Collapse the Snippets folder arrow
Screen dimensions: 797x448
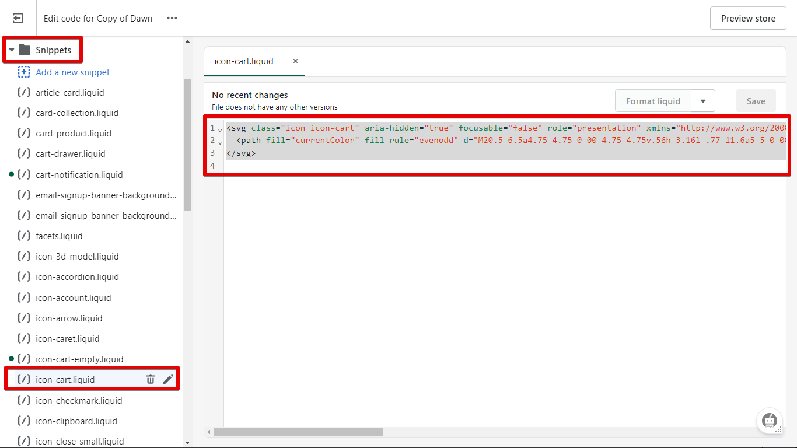[12, 50]
